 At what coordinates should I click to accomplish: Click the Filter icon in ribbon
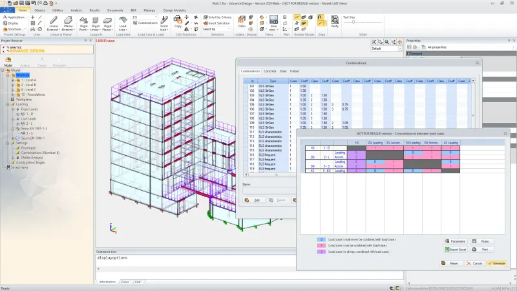pyautogui.click(x=242, y=22)
